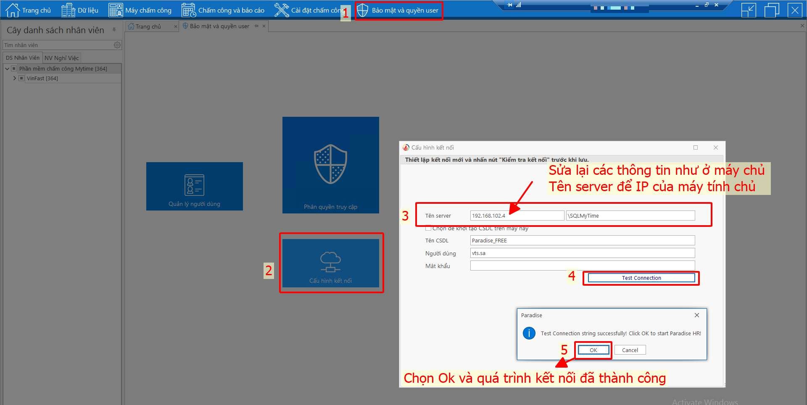Click the search settings gear icon

pyautogui.click(x=117, y=45)
